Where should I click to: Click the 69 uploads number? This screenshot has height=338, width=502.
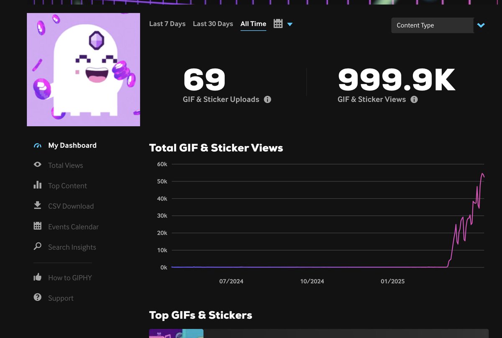coord(204,80)
